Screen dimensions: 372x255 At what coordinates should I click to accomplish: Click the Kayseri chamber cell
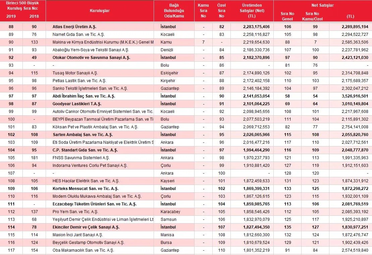coord(167,181)
